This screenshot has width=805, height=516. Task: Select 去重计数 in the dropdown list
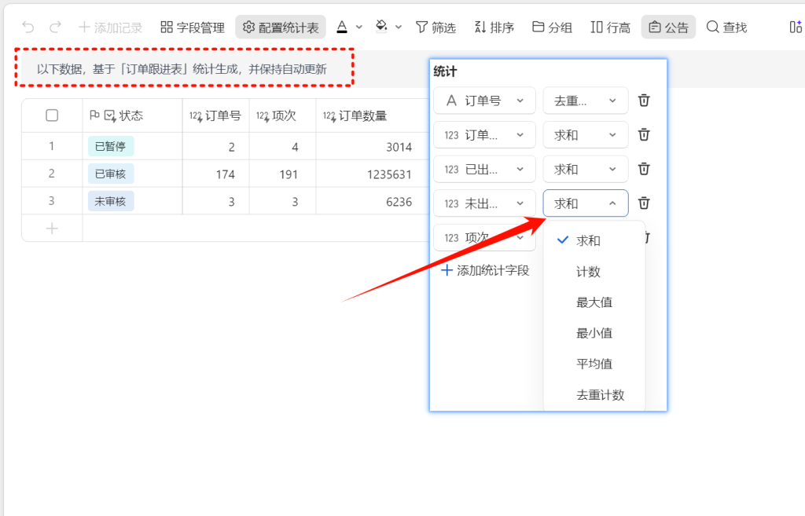click(x=594, y=394)
